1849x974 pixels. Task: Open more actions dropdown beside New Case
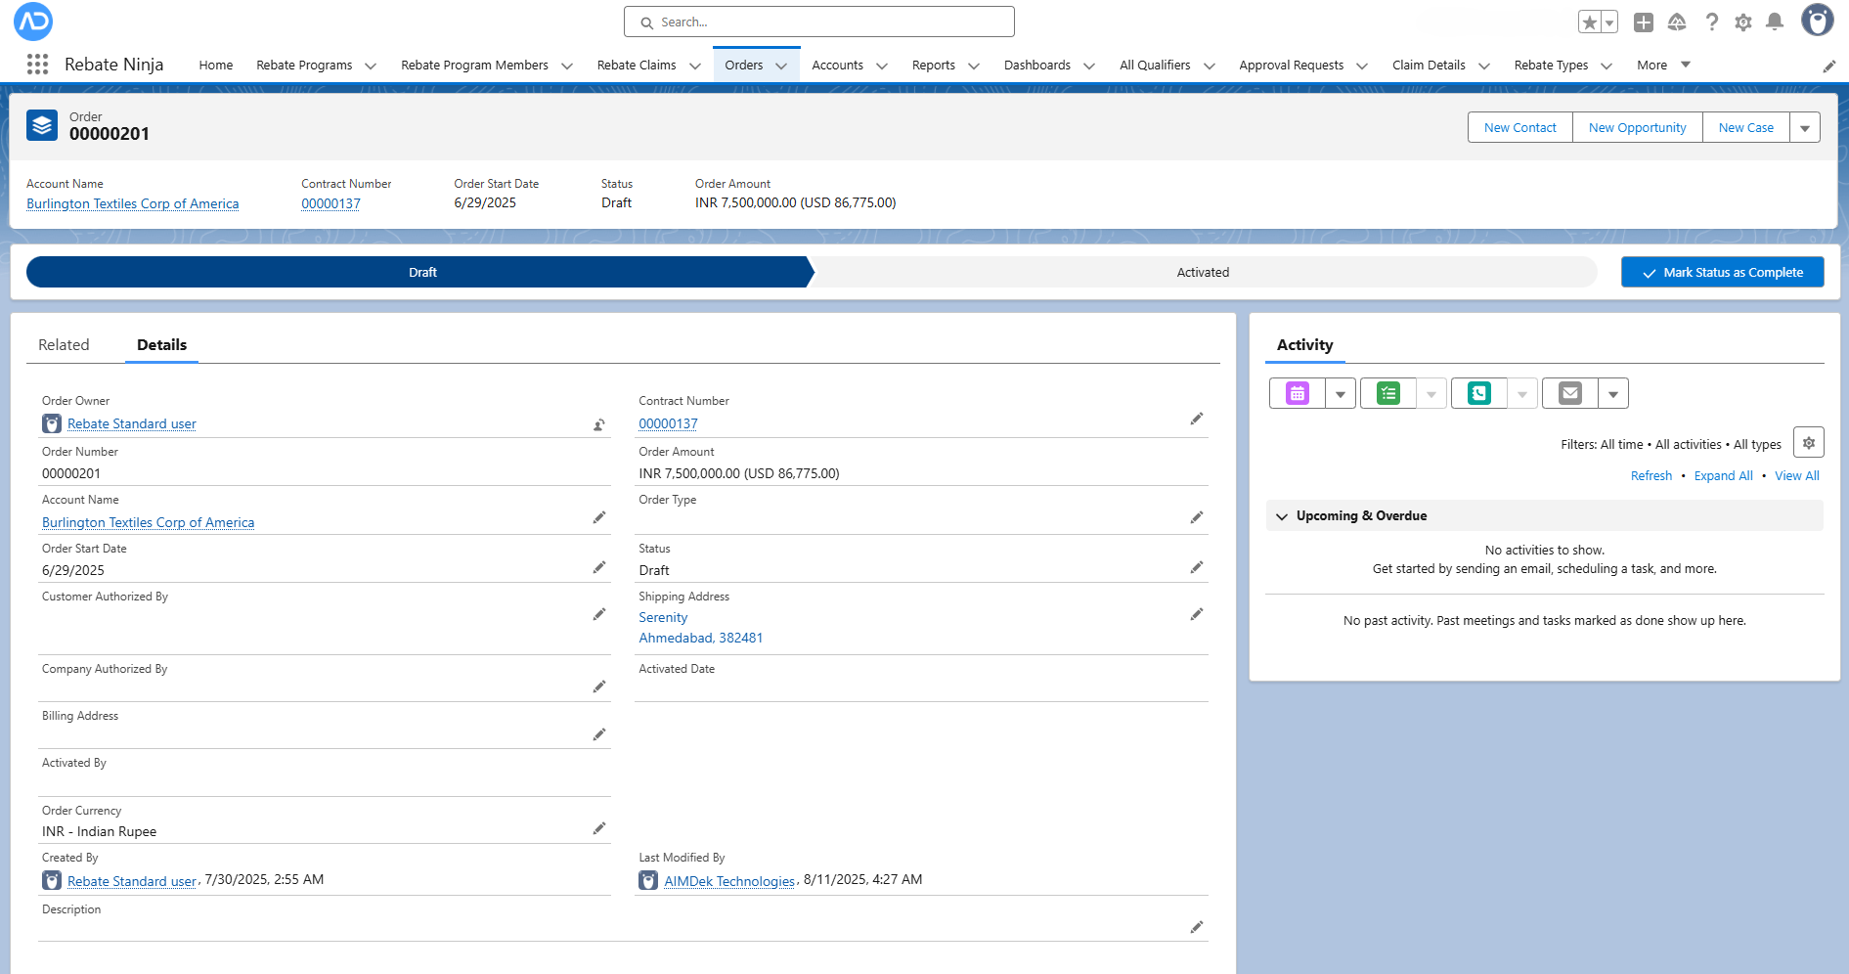pyautogui.click(x=1805, y=128)
